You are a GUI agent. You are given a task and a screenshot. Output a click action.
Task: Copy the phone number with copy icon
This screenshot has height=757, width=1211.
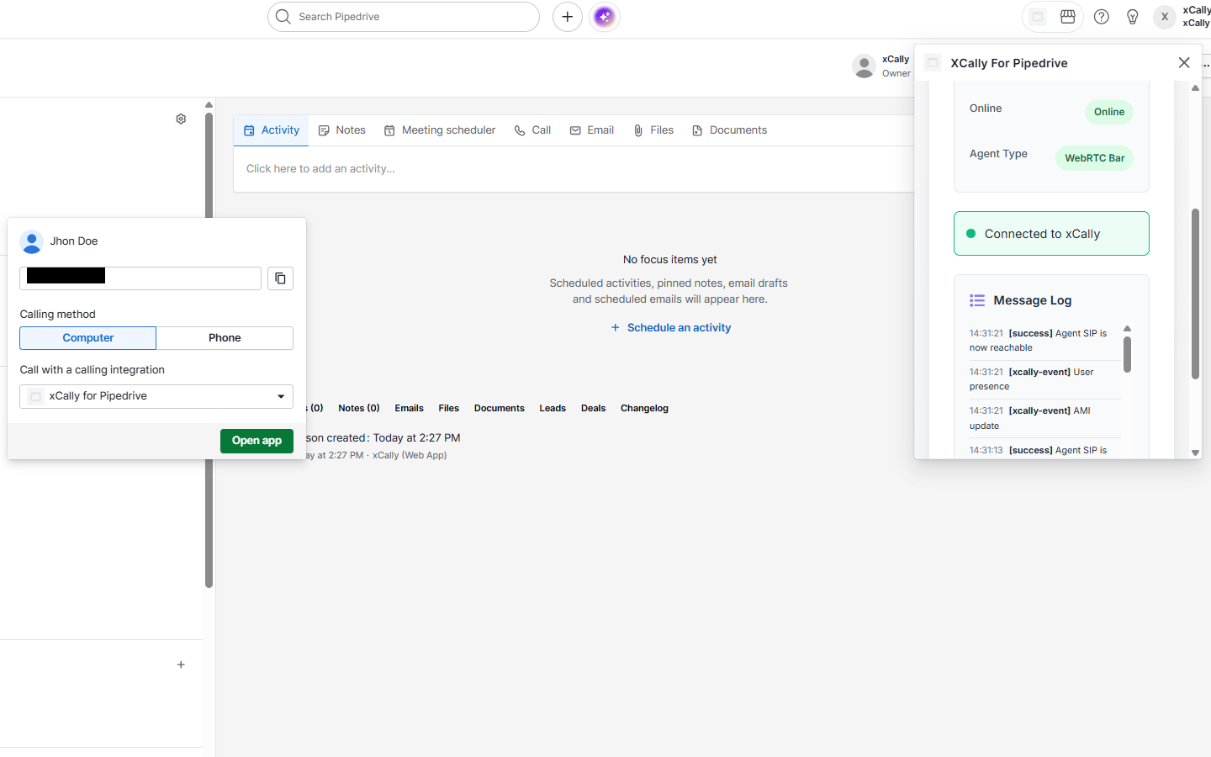280,278
